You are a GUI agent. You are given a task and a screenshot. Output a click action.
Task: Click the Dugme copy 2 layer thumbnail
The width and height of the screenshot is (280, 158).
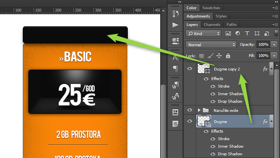click(x=204, y=68)
